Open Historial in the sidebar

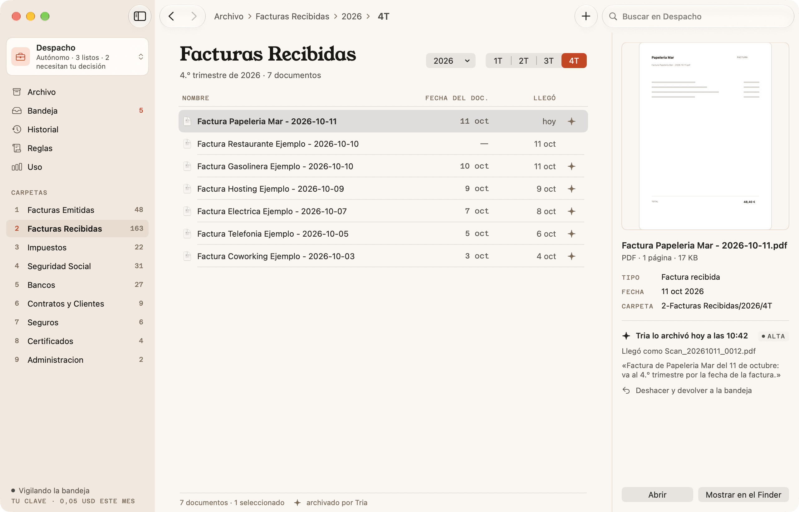point(77,129)
